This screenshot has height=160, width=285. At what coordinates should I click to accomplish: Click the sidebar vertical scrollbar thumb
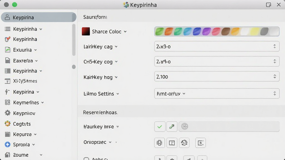click(73, 40)
